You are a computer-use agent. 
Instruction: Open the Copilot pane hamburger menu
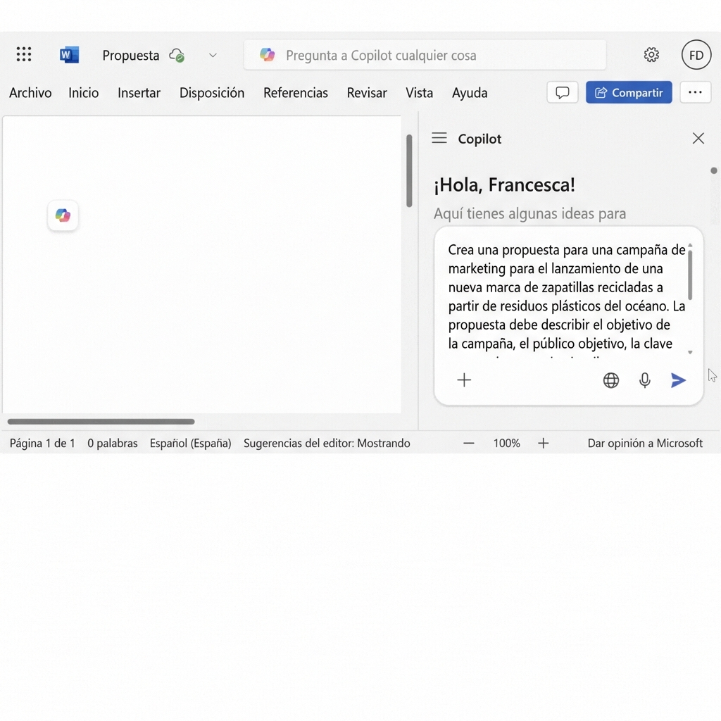(439, 138)
